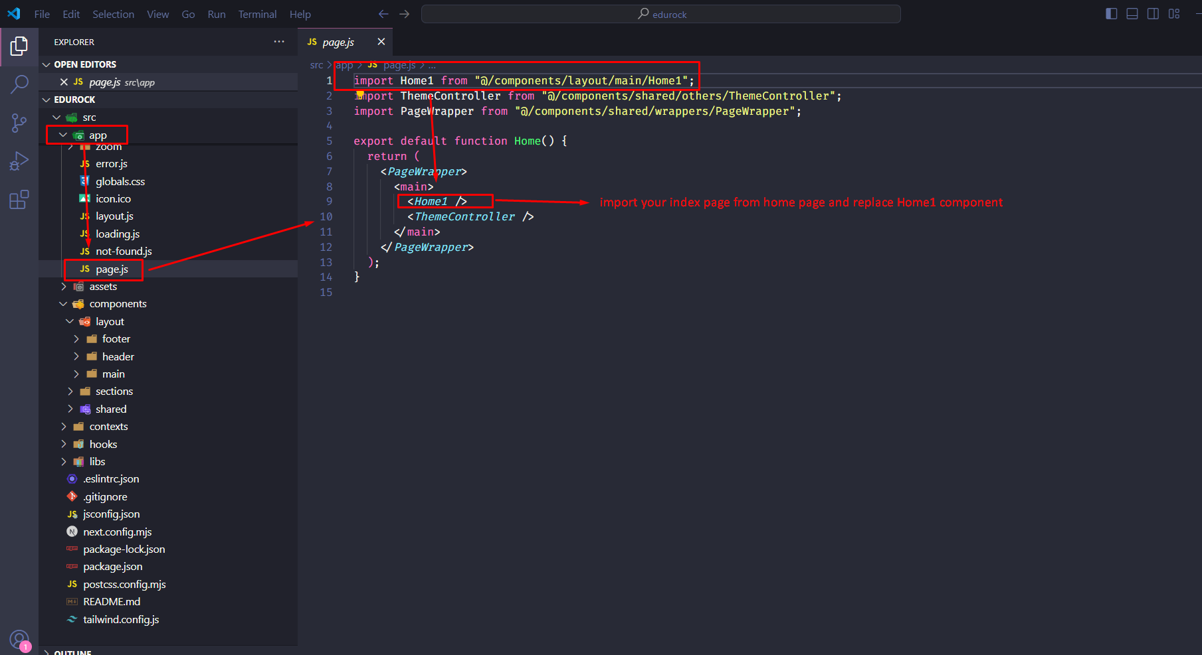Click the markdown icon of README.md
Viewport: 1202px width, 655px height.
(72, 601)
